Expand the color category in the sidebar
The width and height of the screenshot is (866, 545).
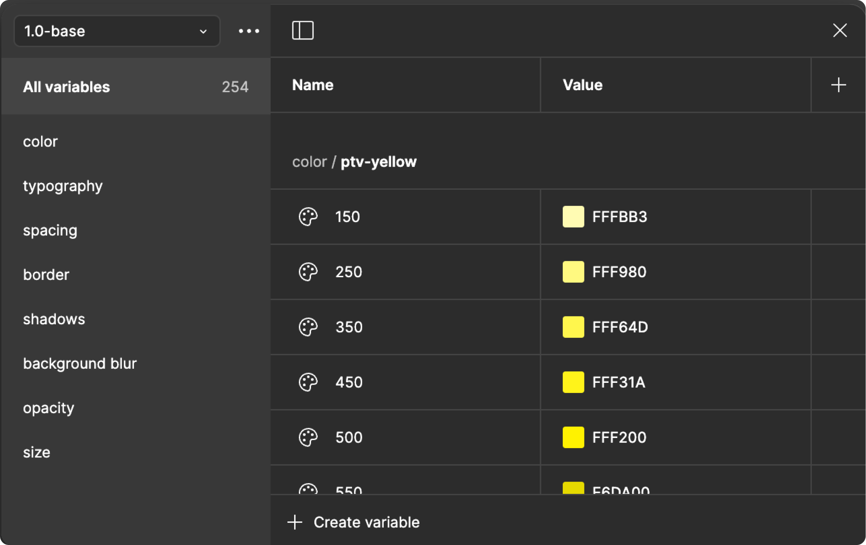coord(40,141)
